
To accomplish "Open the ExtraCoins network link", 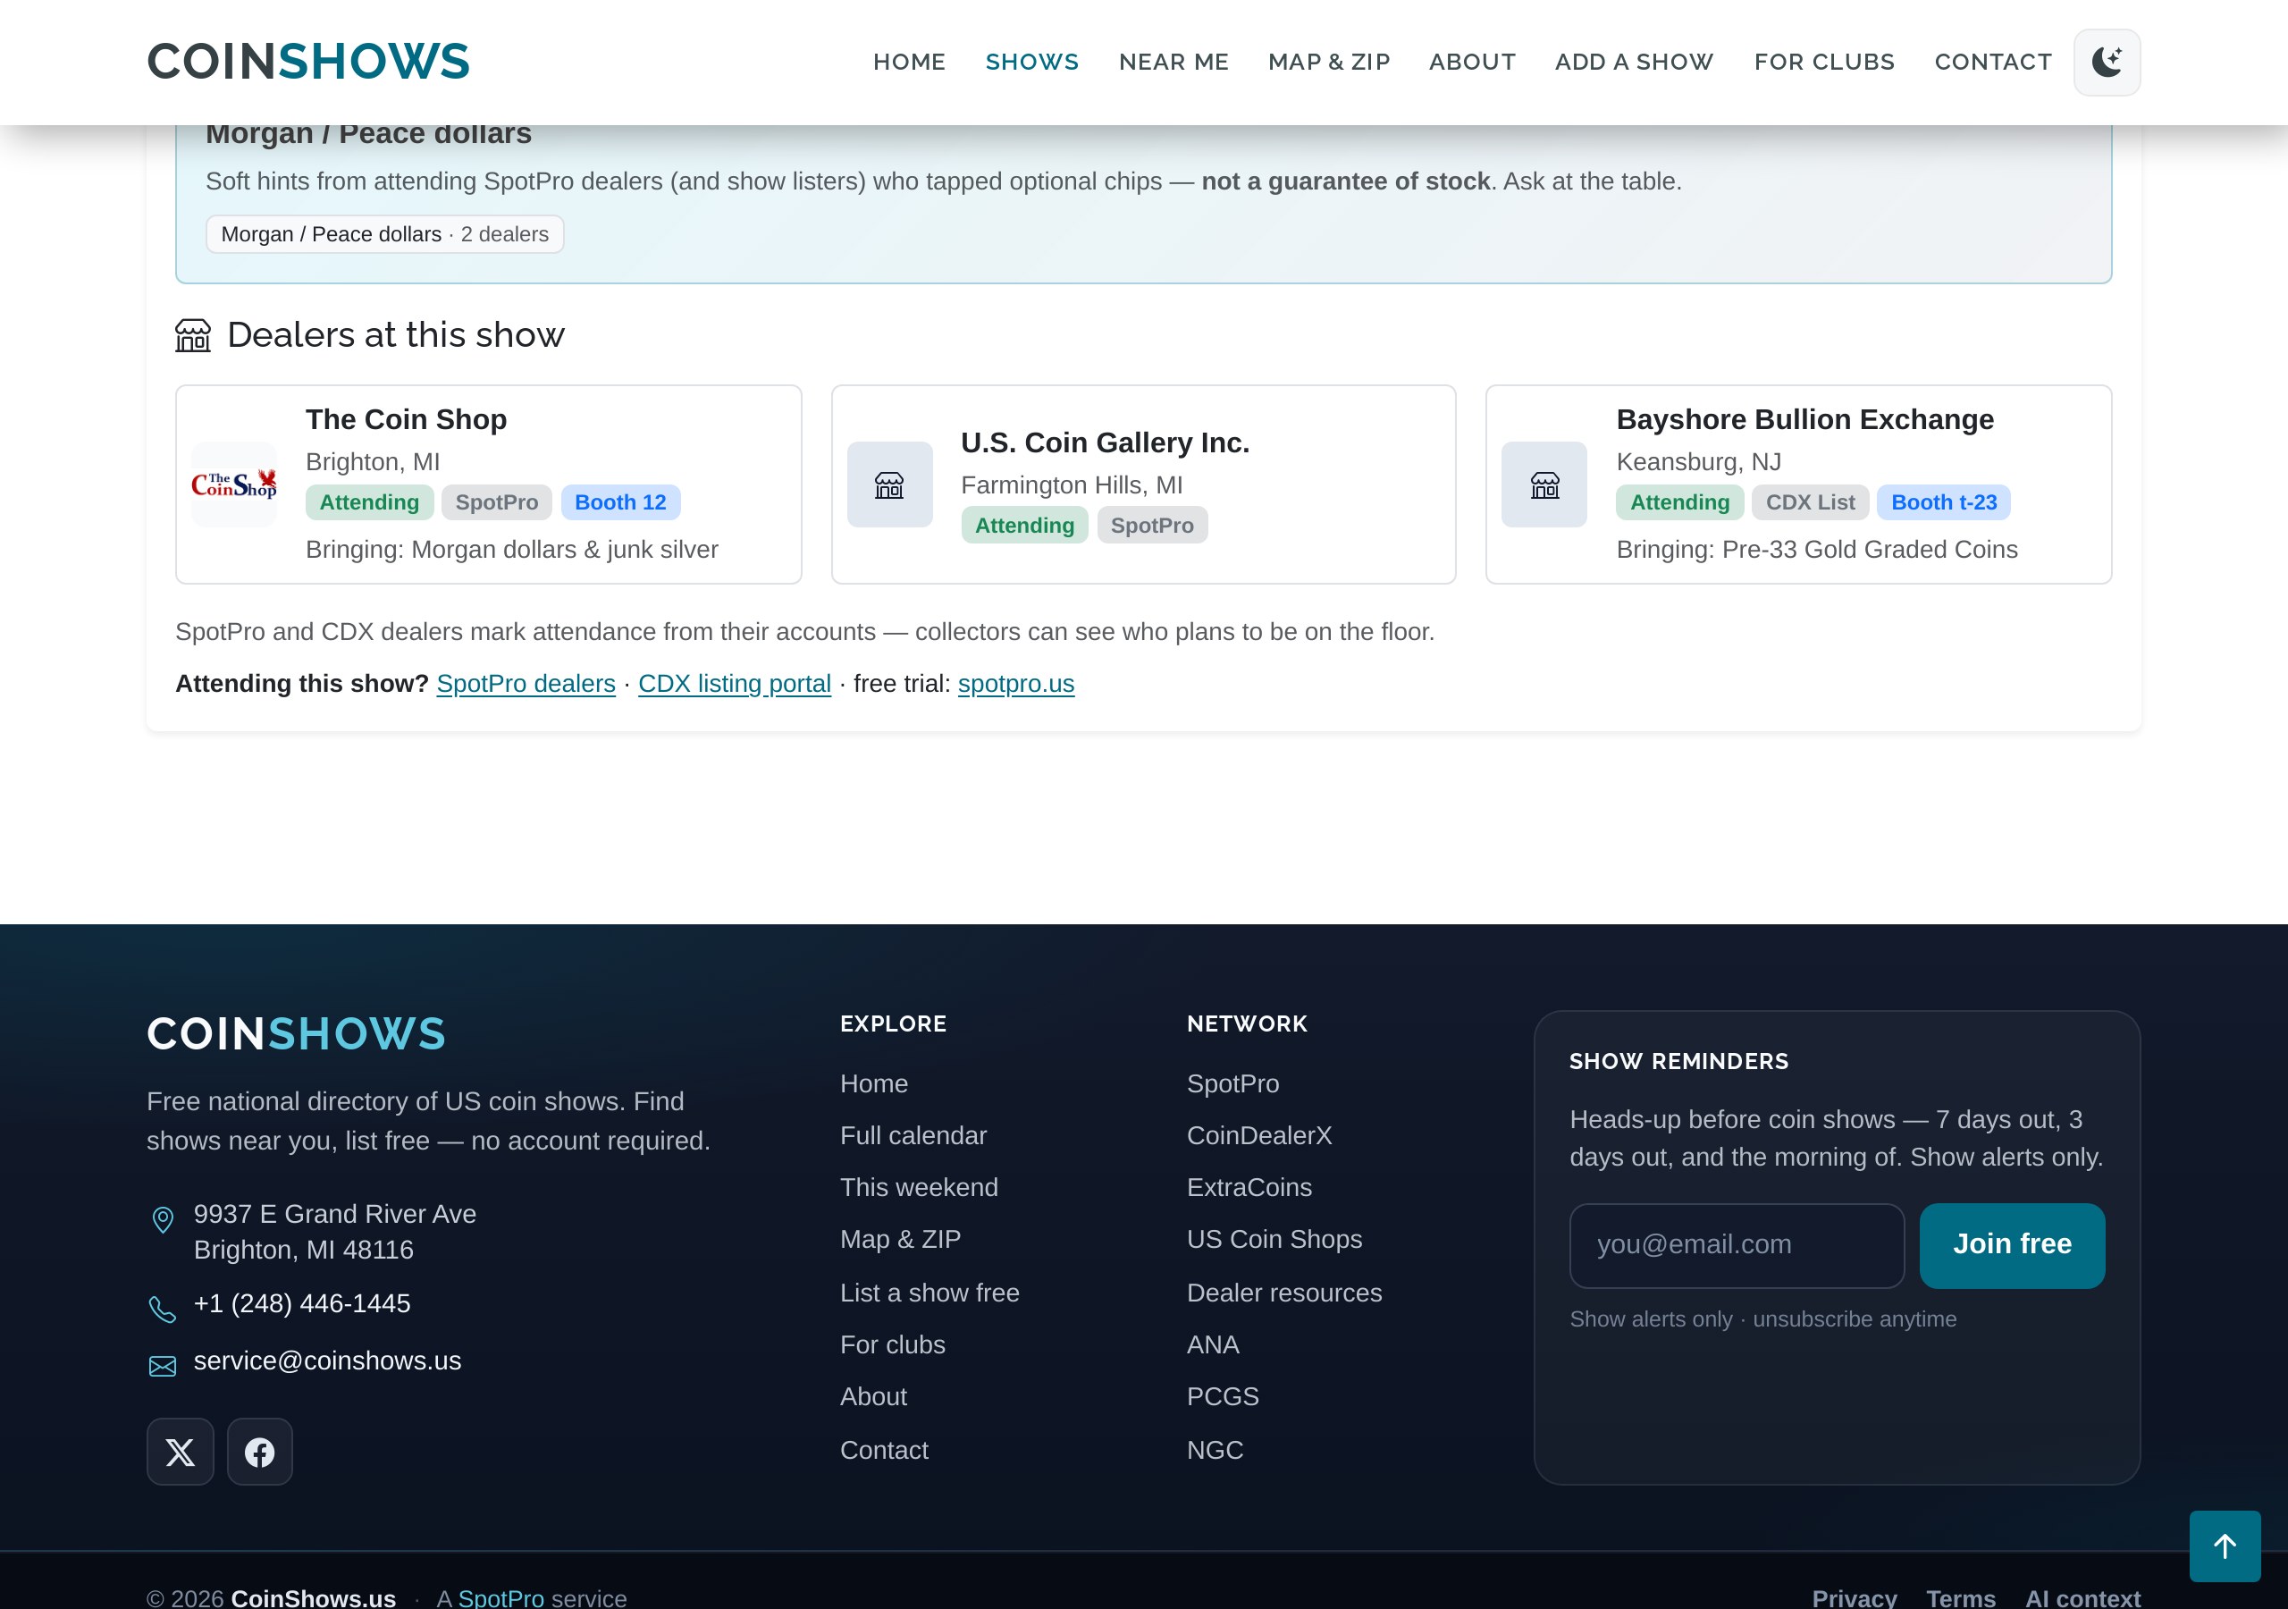I will (x=1249, y=1187).
